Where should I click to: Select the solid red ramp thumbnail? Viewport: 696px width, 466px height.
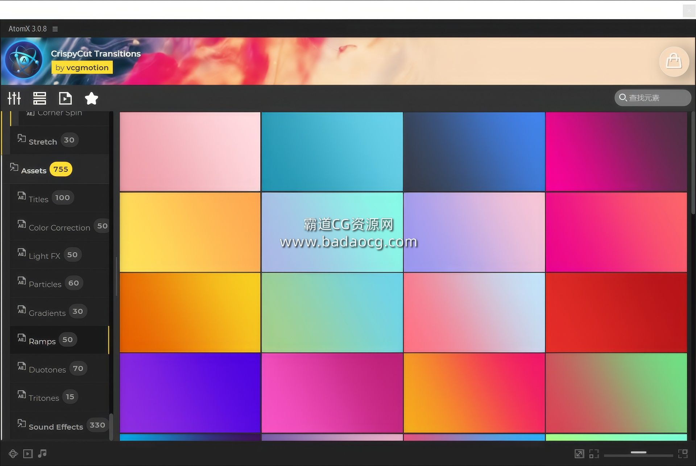click(x=616, y=312)
